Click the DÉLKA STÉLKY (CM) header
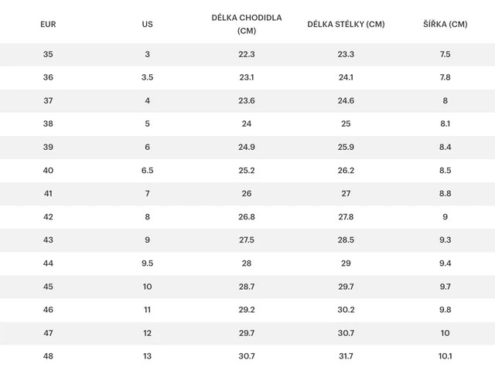This screenshot has width=495, height=367. [x=346, y=24]
